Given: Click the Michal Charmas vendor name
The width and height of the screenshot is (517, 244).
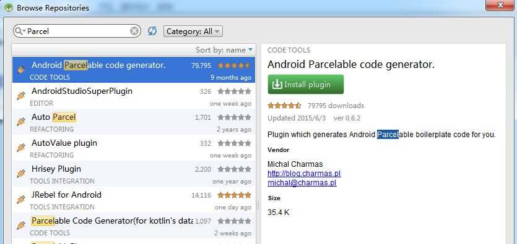Looking at the screenshot, I should point(295,164).
